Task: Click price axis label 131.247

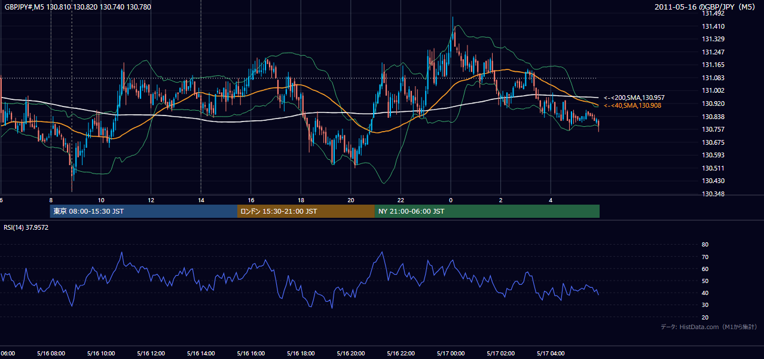Action: [x=713, y=52]
